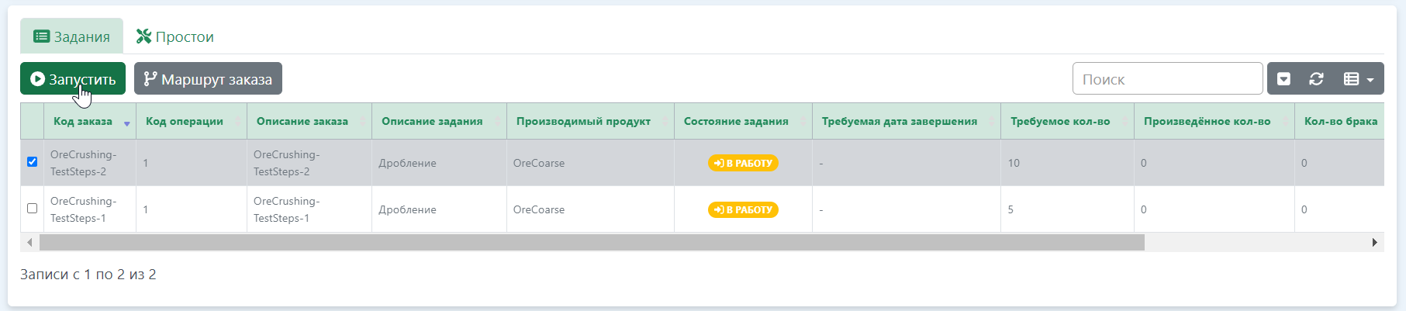Viewport: 1406px width, 311px height.
Task: Click the refresh table icon
Action: (1316, 79)
